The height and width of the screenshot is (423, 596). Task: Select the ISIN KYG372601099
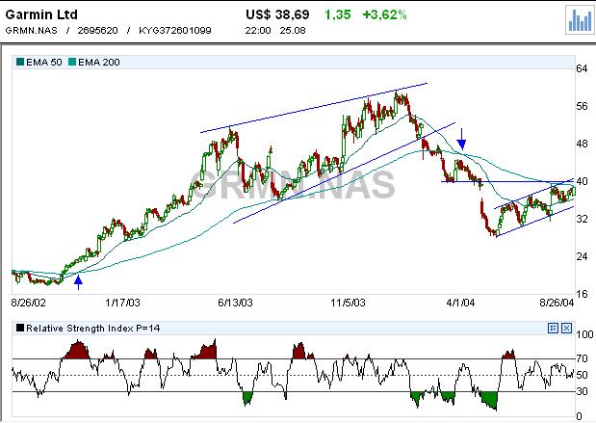(x=175, y=31)
